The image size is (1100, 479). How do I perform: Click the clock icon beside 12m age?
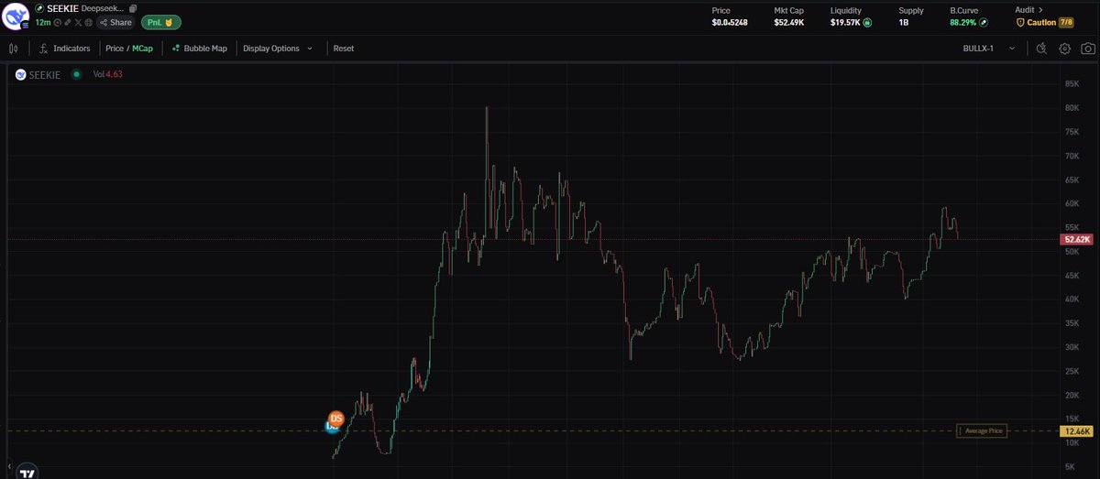[x=58, y=22]
